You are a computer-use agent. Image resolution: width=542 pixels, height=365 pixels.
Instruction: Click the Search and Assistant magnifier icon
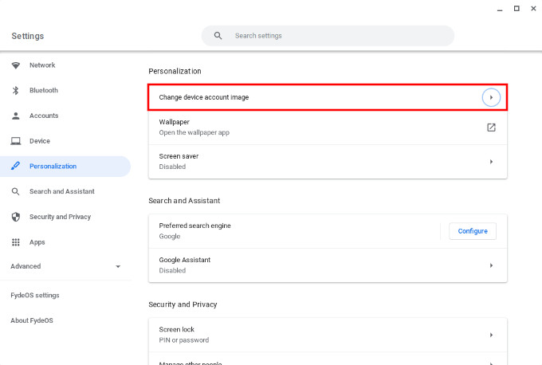point(16,191)
